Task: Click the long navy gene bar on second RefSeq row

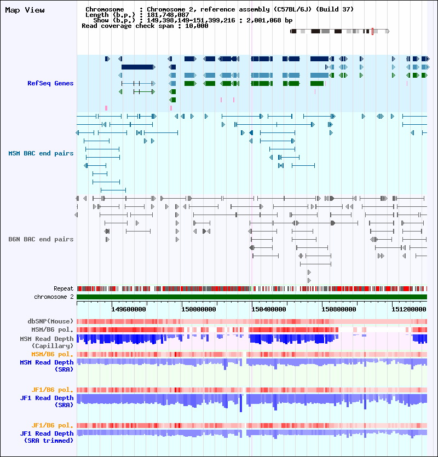Action: coord(138,67)
